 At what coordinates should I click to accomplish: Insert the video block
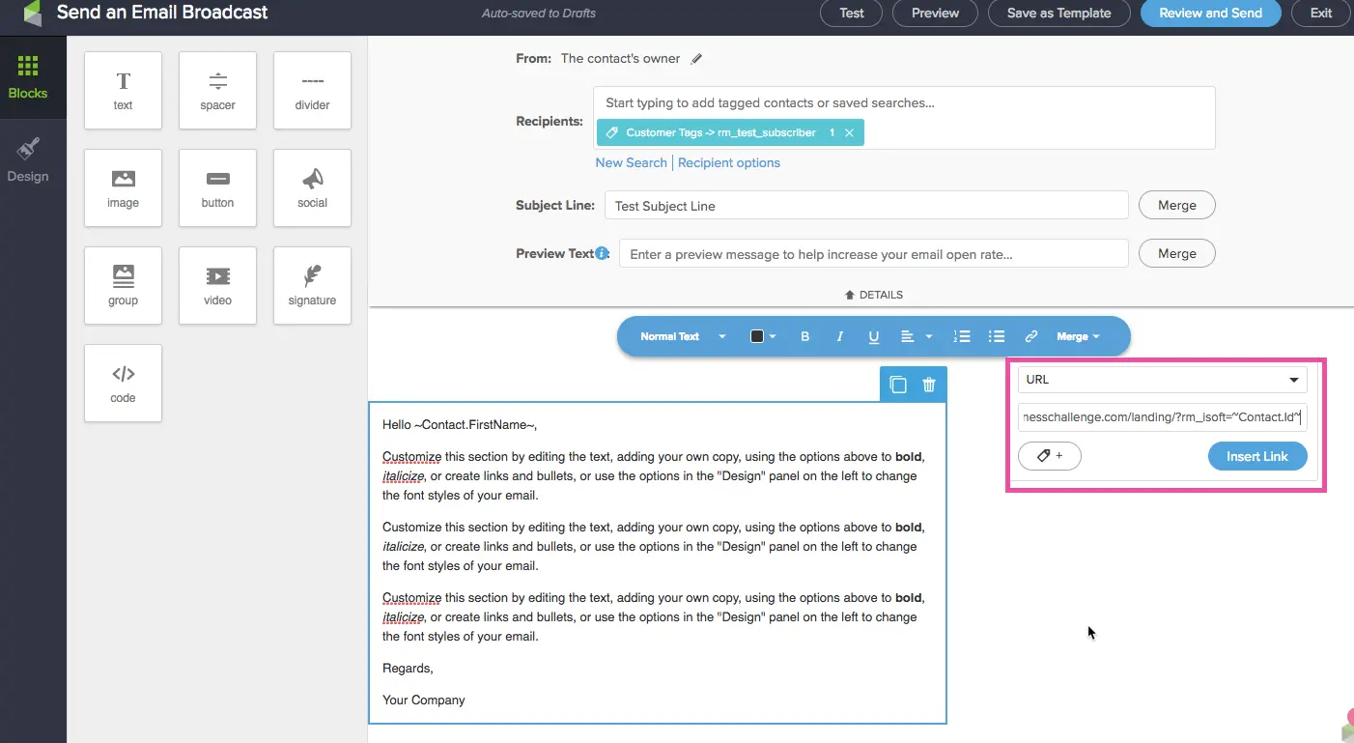[217, 286]
